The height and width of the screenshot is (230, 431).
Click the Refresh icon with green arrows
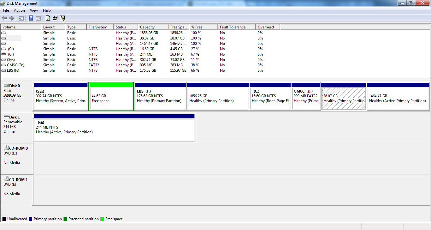[48, 18]
